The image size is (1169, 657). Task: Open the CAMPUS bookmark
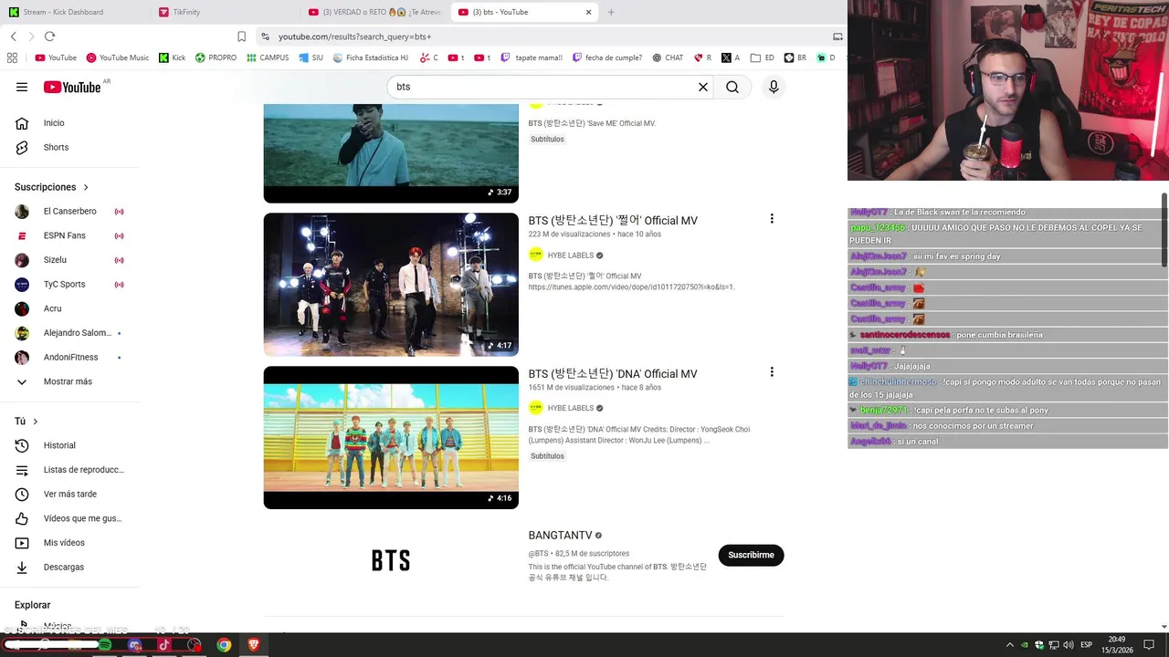(268, 57)
